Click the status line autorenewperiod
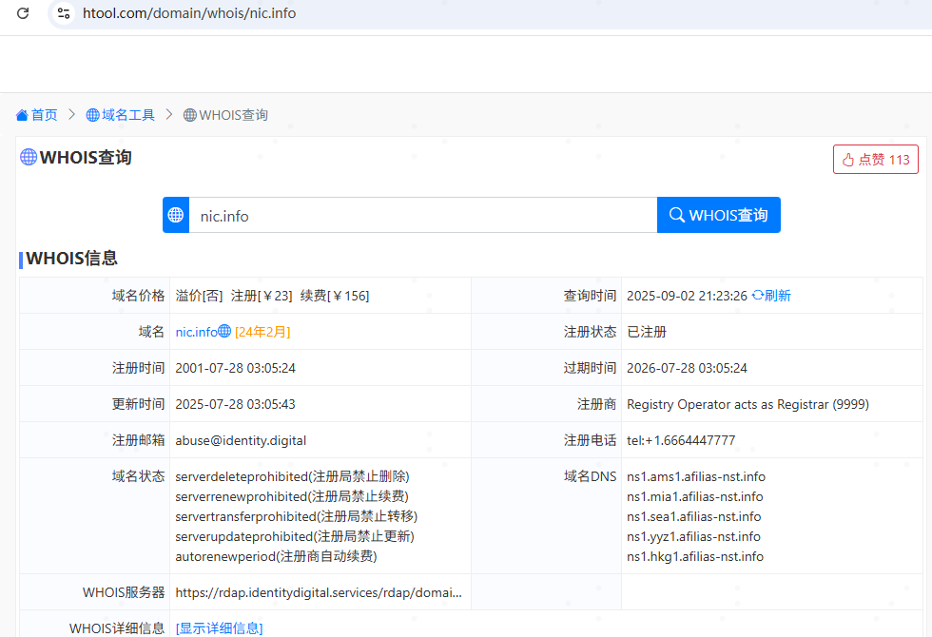This screenshot has width=932, height=637. tap(276, 556)
